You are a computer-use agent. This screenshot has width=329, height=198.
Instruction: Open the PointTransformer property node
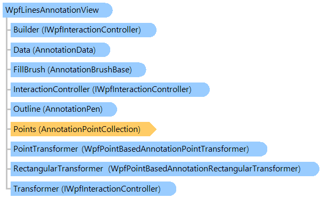[139, 149]
